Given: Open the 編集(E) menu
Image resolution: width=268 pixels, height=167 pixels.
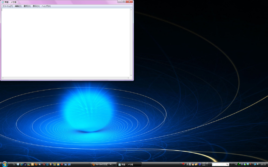Looking at the screenshot, I should tap(18, 6).
